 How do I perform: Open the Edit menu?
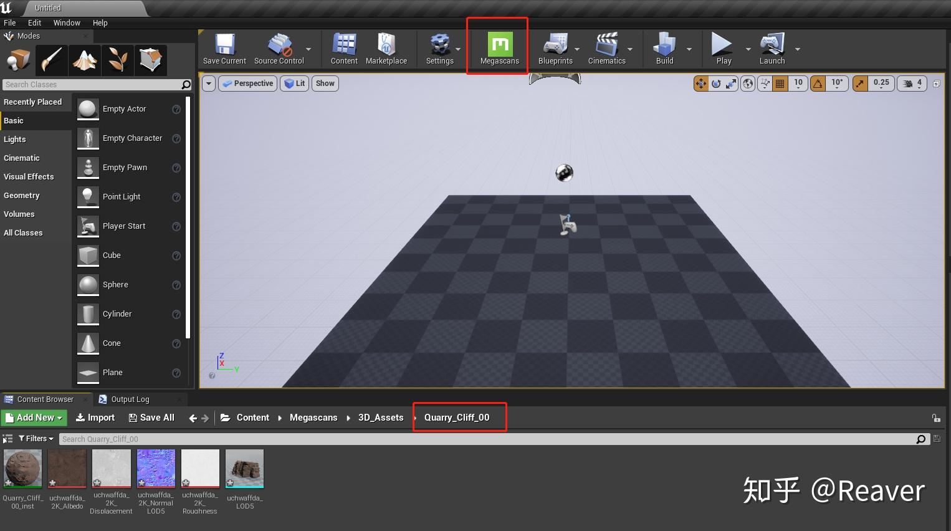tap(34, 22)
